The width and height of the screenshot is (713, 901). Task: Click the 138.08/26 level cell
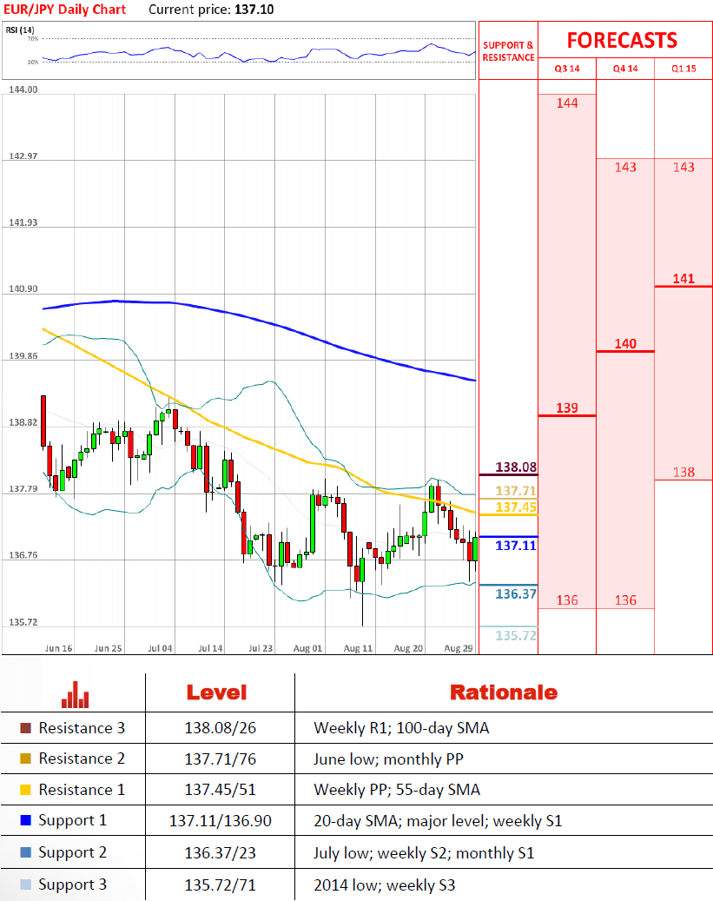pos(220,728)
